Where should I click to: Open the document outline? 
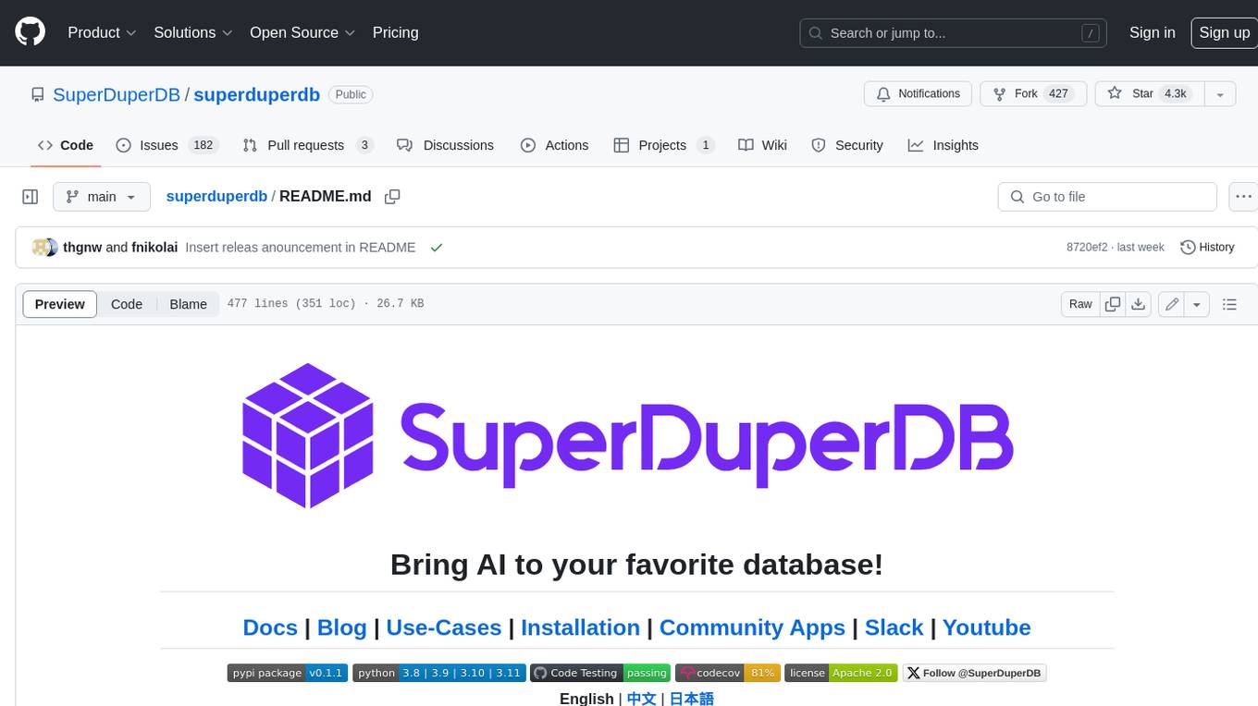pos(1229,304)
